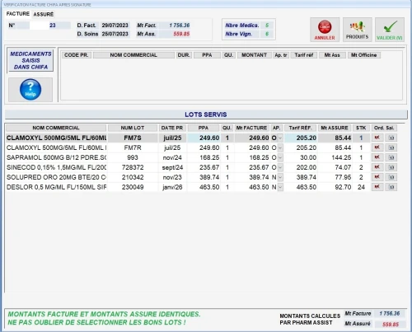The image size is (412, 332).
Task: Click the date cell janv/26
Action: tap(172, 187)
